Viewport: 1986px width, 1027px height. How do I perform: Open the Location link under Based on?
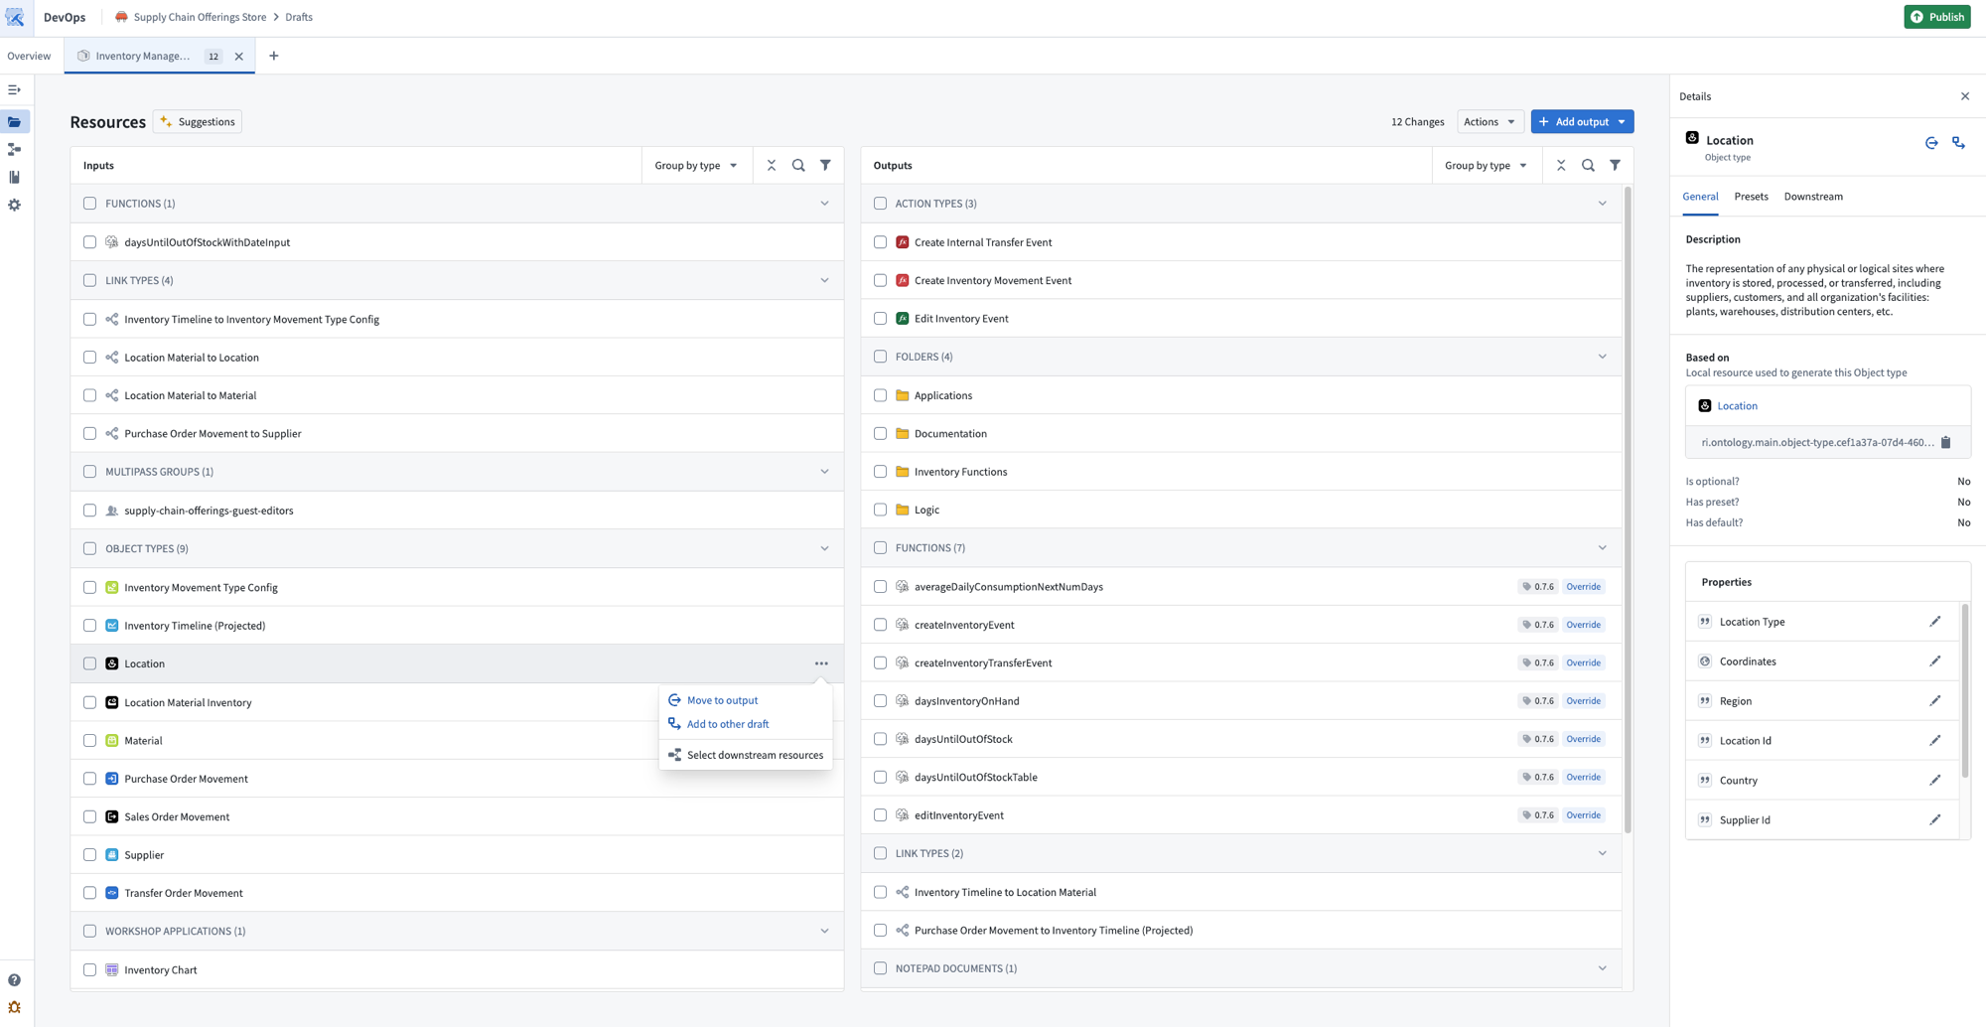coord(1737,406)
